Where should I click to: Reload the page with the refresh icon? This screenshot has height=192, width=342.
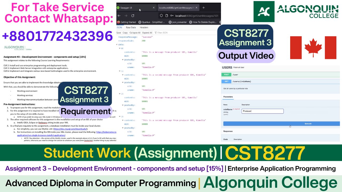(x=133, y=16)
